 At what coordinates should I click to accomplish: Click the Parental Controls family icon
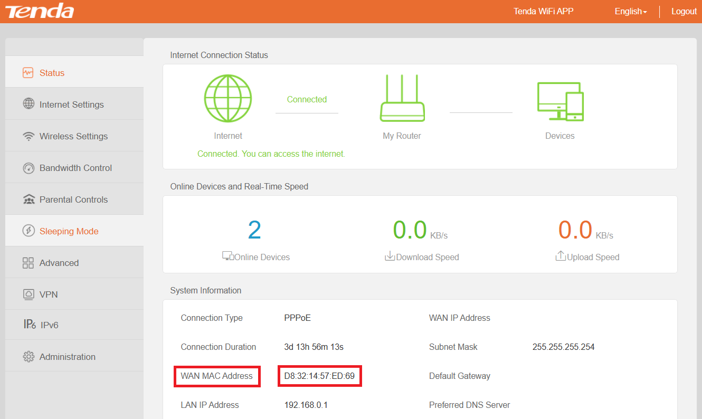pyautogui.click(x=29, y=199)
